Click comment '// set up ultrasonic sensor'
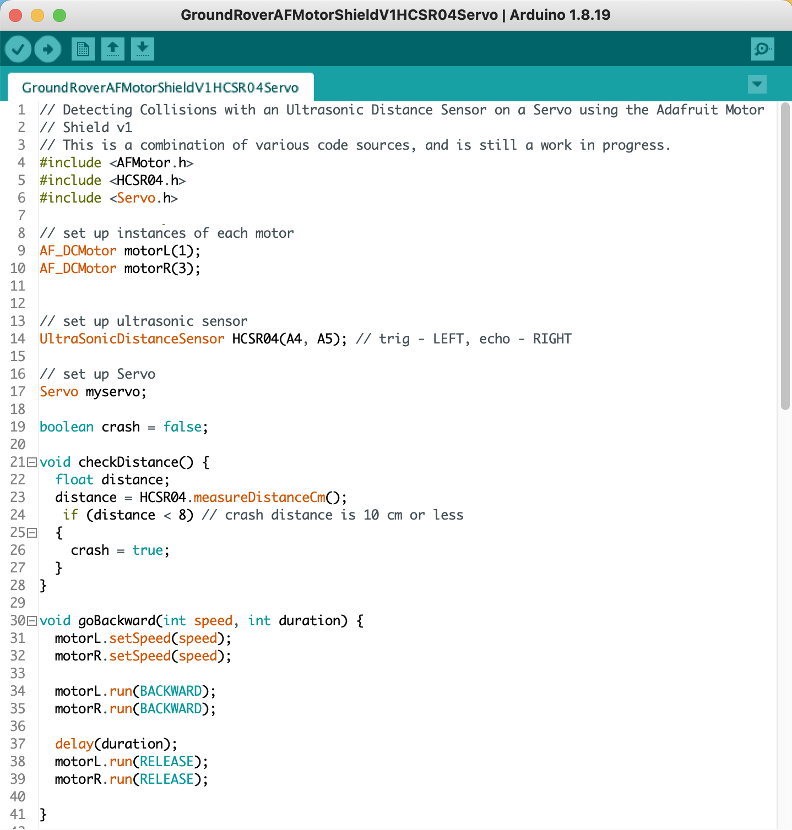Viewport: 792px width, 830px height. pos(144,321)
